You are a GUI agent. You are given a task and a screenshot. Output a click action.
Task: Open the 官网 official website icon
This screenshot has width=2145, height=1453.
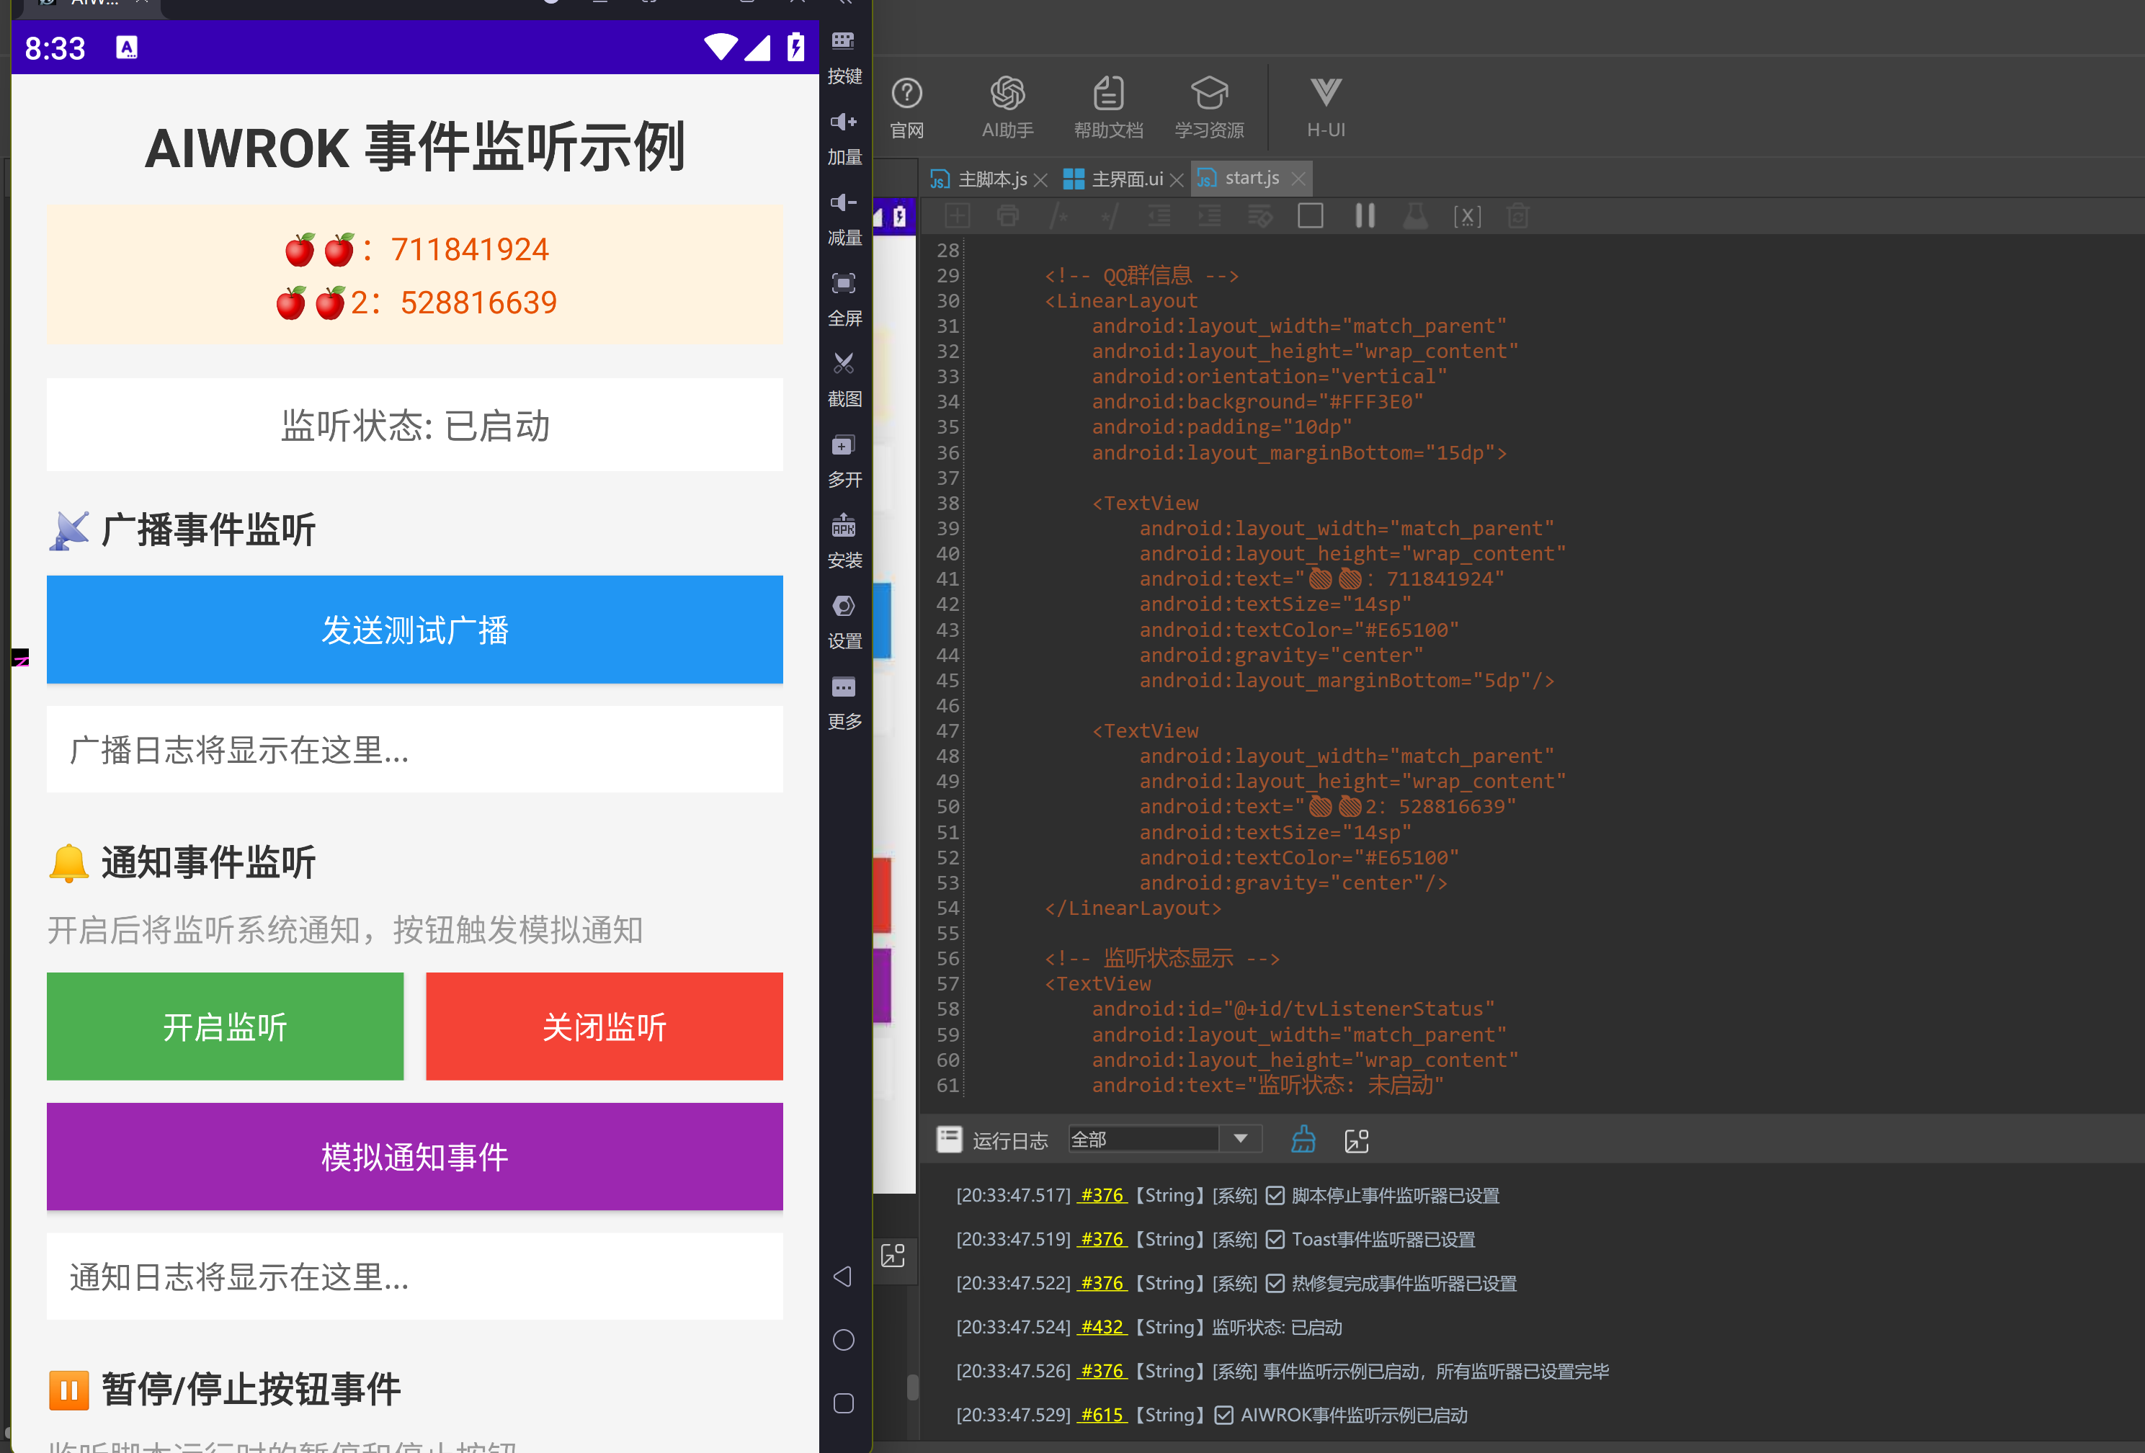[906, 108]
